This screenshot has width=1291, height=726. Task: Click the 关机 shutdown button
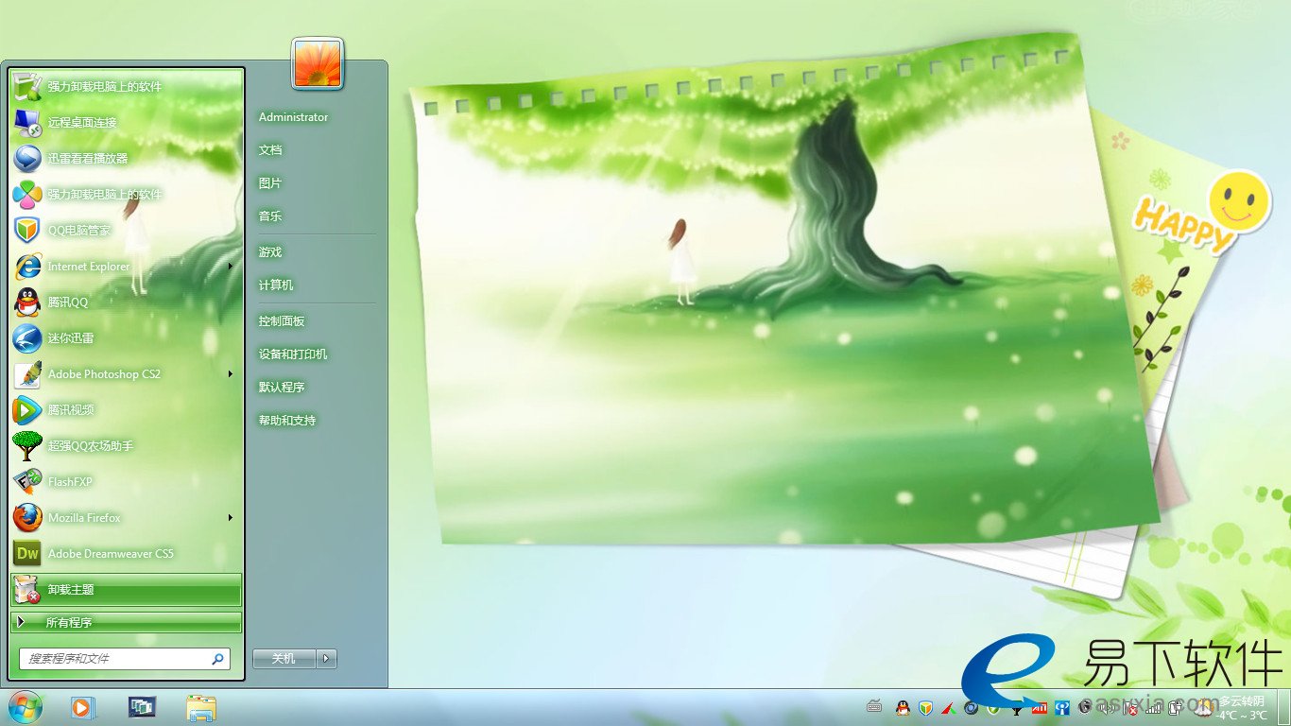pos(284,659)
